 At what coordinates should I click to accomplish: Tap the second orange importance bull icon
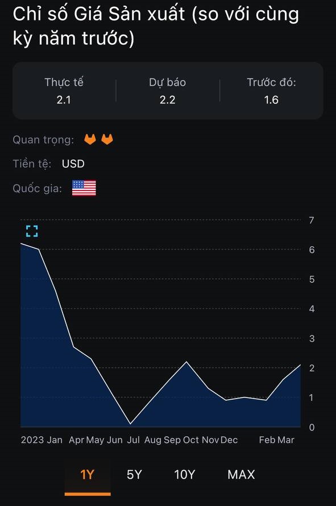click(x=107, y=139)
